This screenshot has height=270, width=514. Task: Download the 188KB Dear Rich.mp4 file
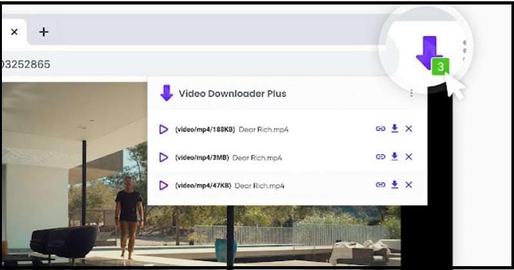tap(395, 129)
